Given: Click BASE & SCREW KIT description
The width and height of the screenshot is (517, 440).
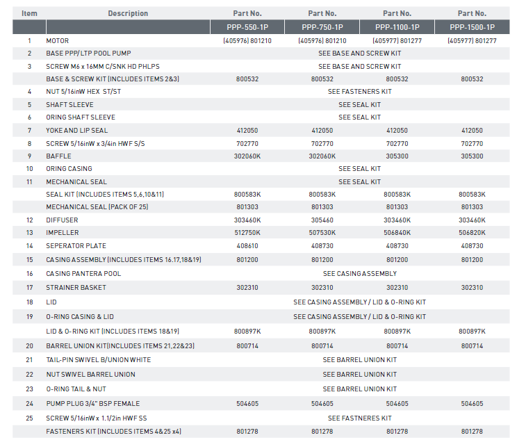Looking at the screenshot, I should 113,79.
